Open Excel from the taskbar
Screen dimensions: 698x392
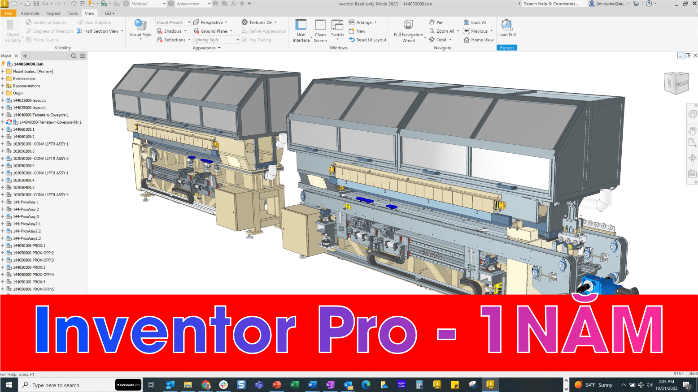[294, 385]
